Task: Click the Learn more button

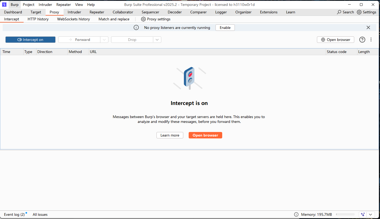Action: 170,135
